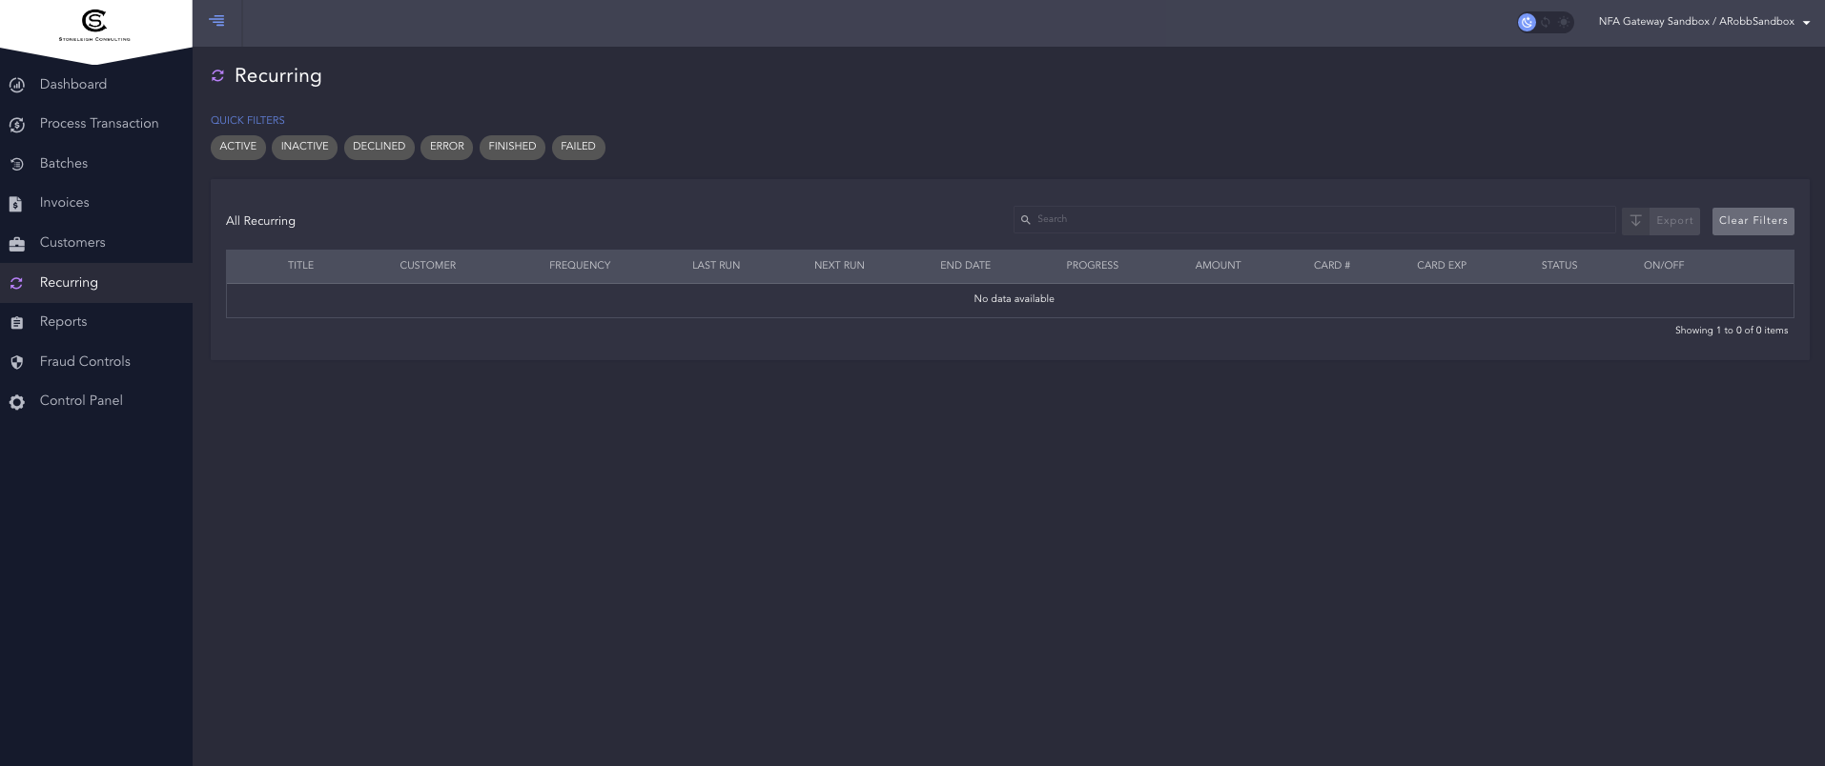The height and width of the screenshot is (766, 1825).
Task: Open Reports in the sidebar
Action: point(96,322)
